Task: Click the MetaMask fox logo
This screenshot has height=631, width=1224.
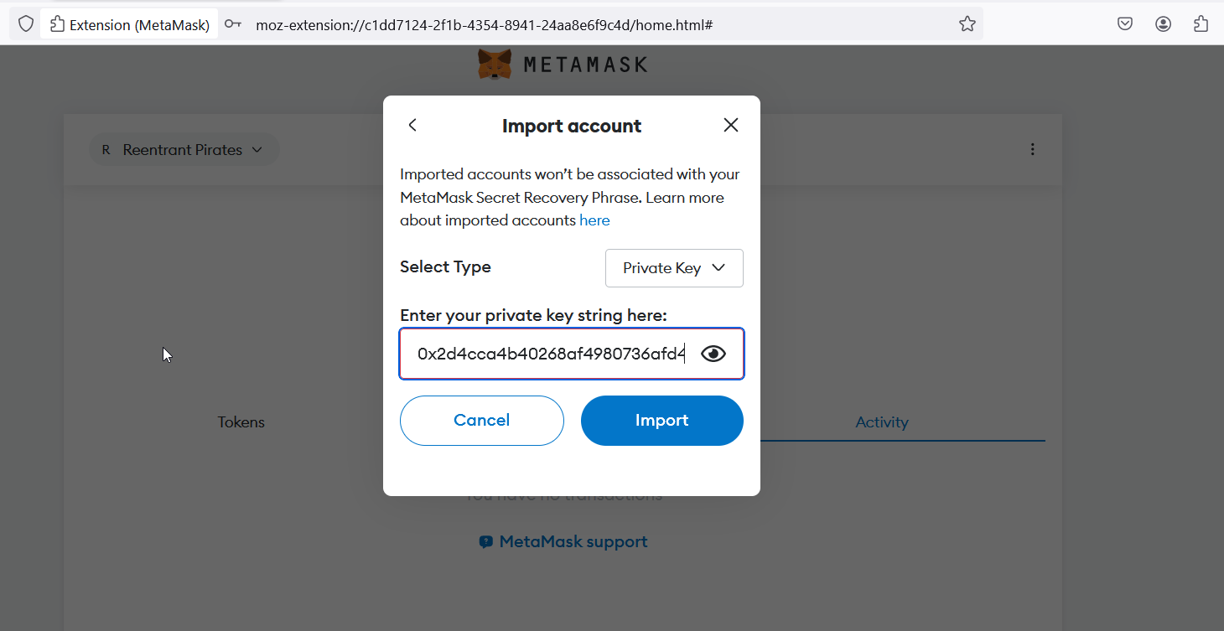Action: tap(495, 65)
